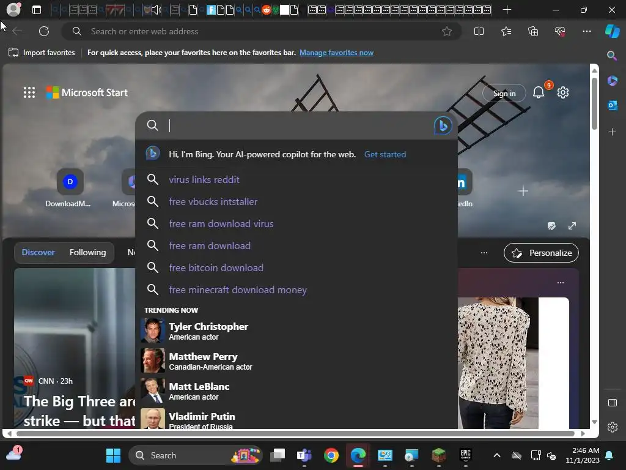Open sidebar settings gear at bottom
The width and height of the screenshot is (626, 470).
[x=613, y=427]
